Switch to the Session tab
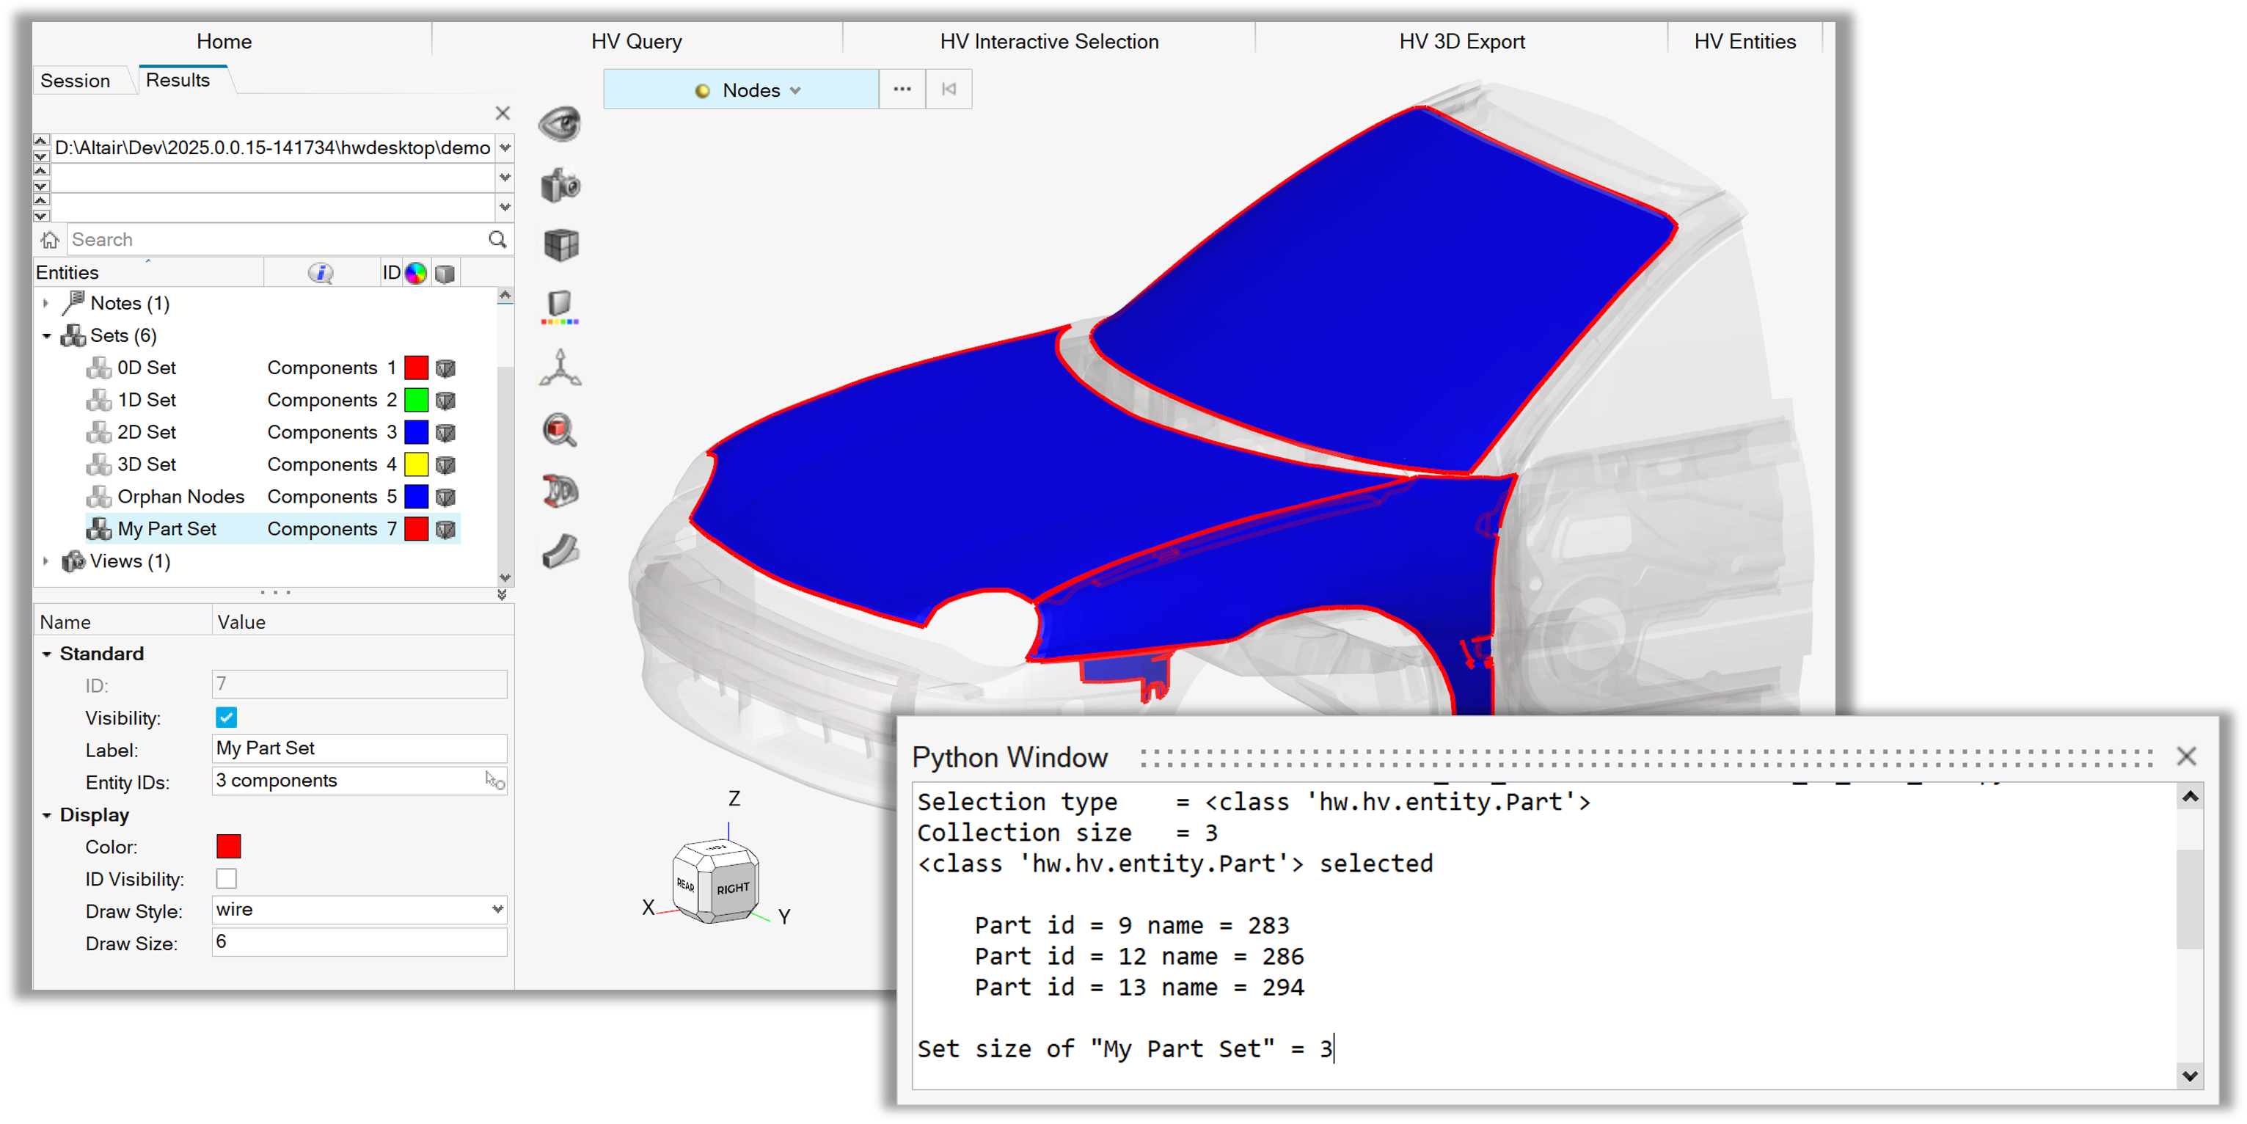 click(x=75, y=80)
